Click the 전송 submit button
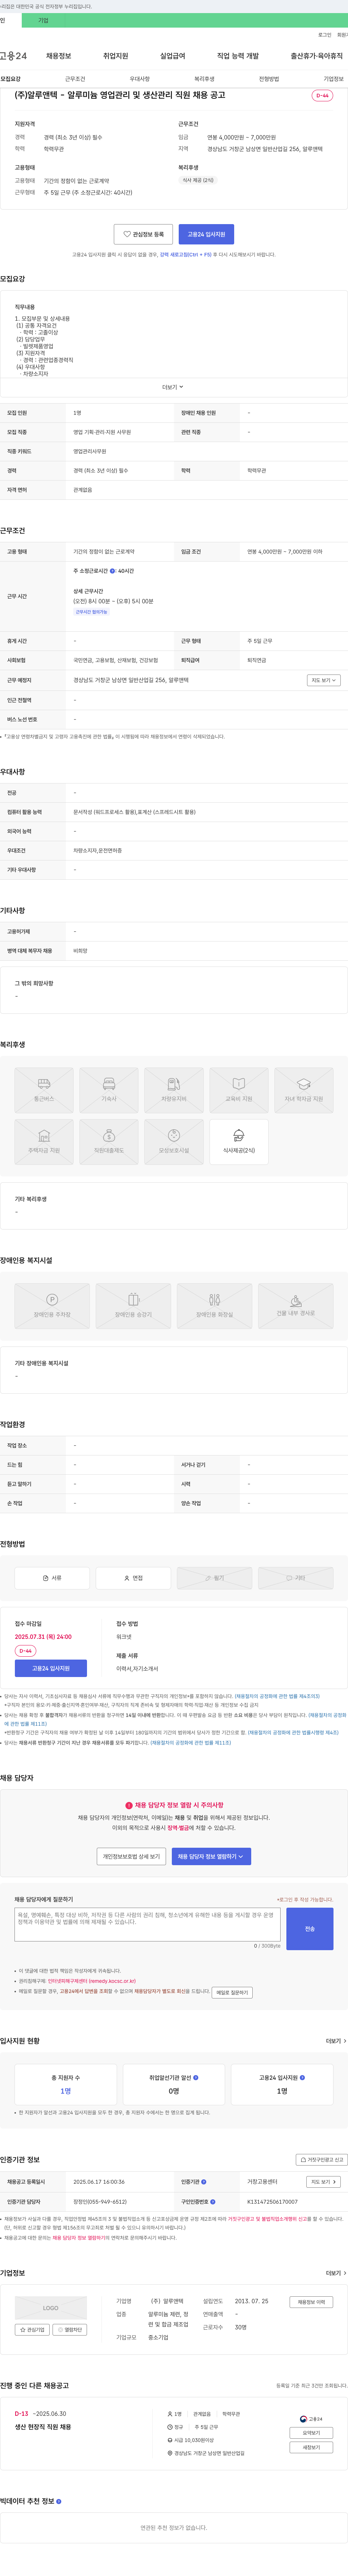Screen dimensions: 348x2576 tap(310, 1929)
